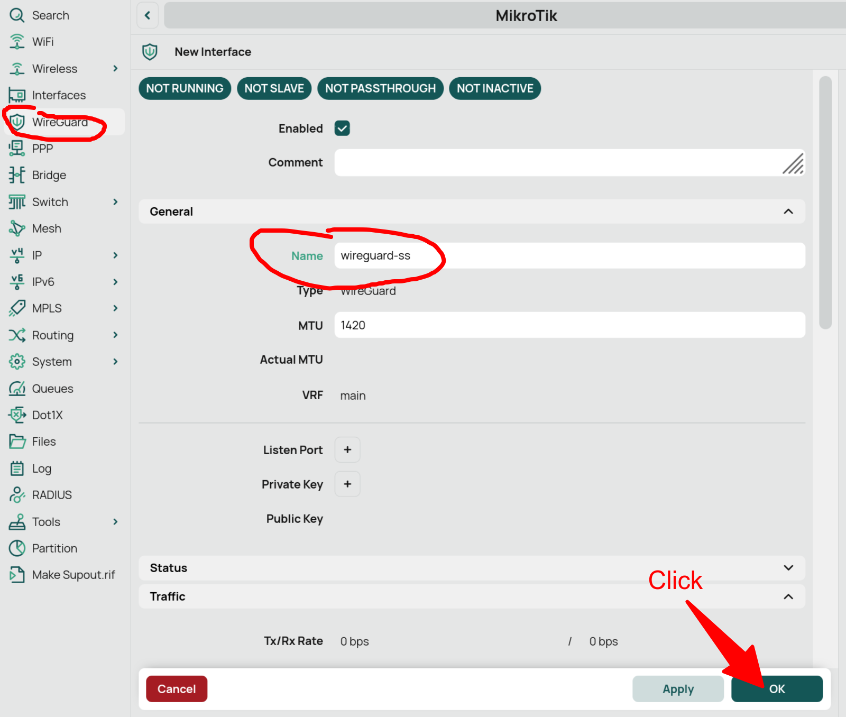Open the WiFi section icon
This screenshot has width=846, height=717.
[x=17, y=42]
